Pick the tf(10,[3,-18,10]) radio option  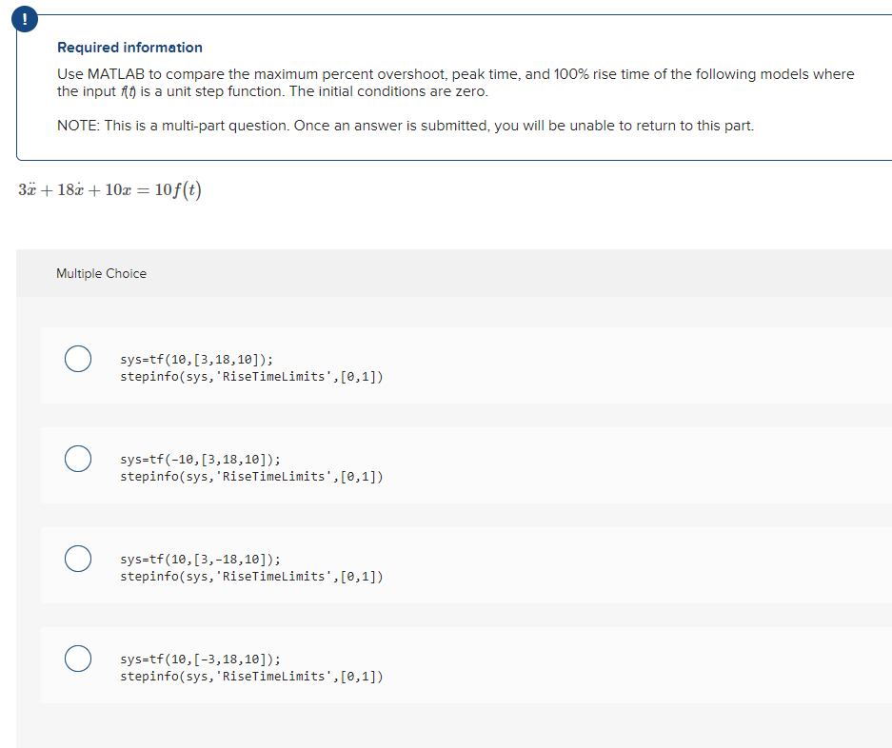(78, 559)
